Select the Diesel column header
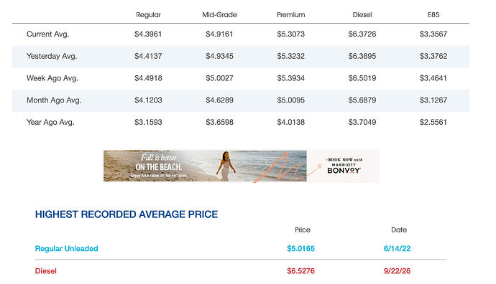 pos(362,15)
